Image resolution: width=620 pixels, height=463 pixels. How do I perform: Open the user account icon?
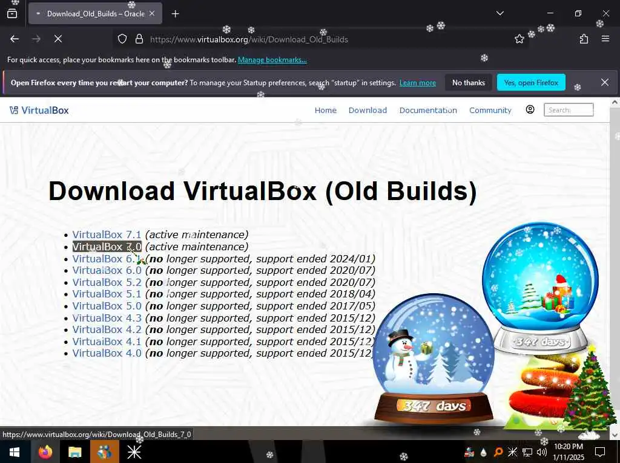[x=530, y=110]
